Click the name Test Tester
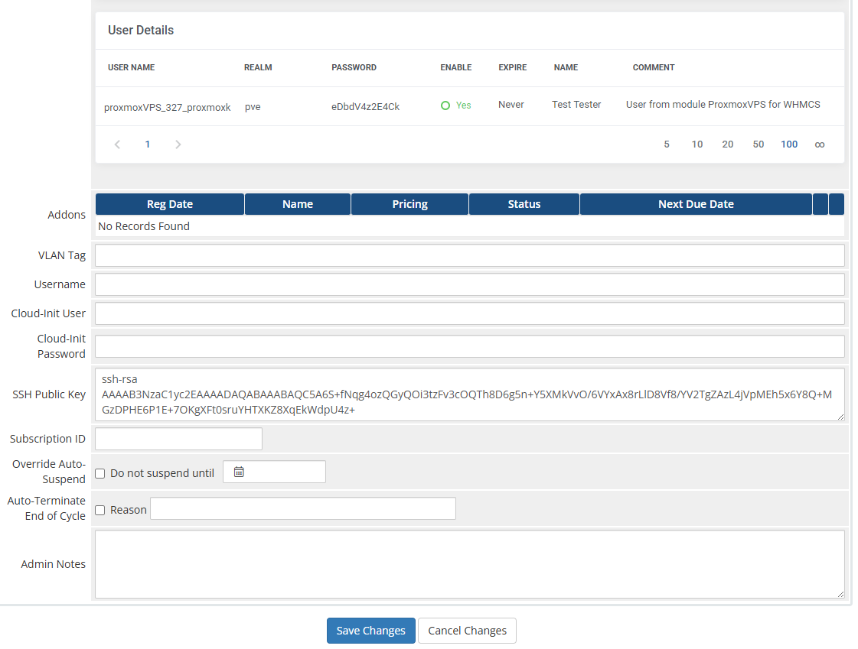Screen dimensions: 858x649 click(x=576, y=104)
